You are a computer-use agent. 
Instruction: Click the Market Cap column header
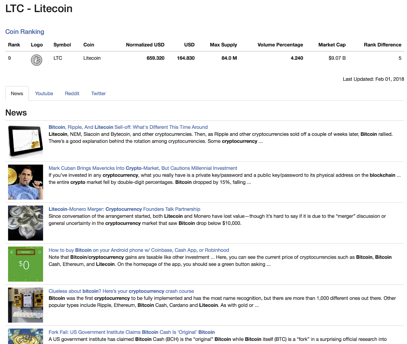click(332, 45)
